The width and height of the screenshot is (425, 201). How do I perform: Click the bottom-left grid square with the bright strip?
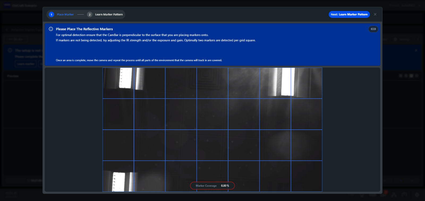(x=118, y=176)
